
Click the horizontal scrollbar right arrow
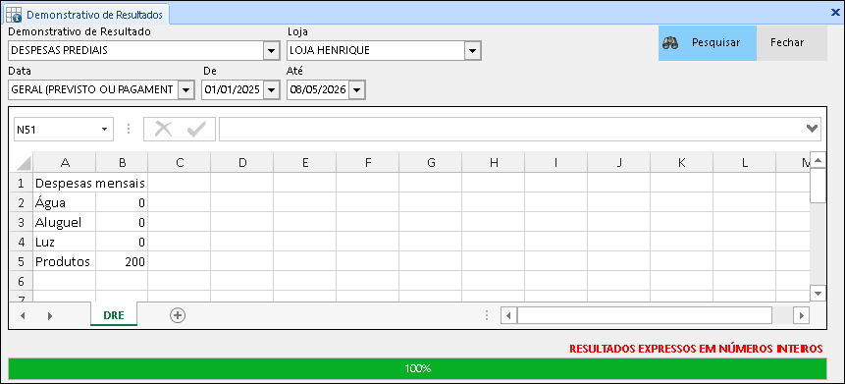[802, 315]
